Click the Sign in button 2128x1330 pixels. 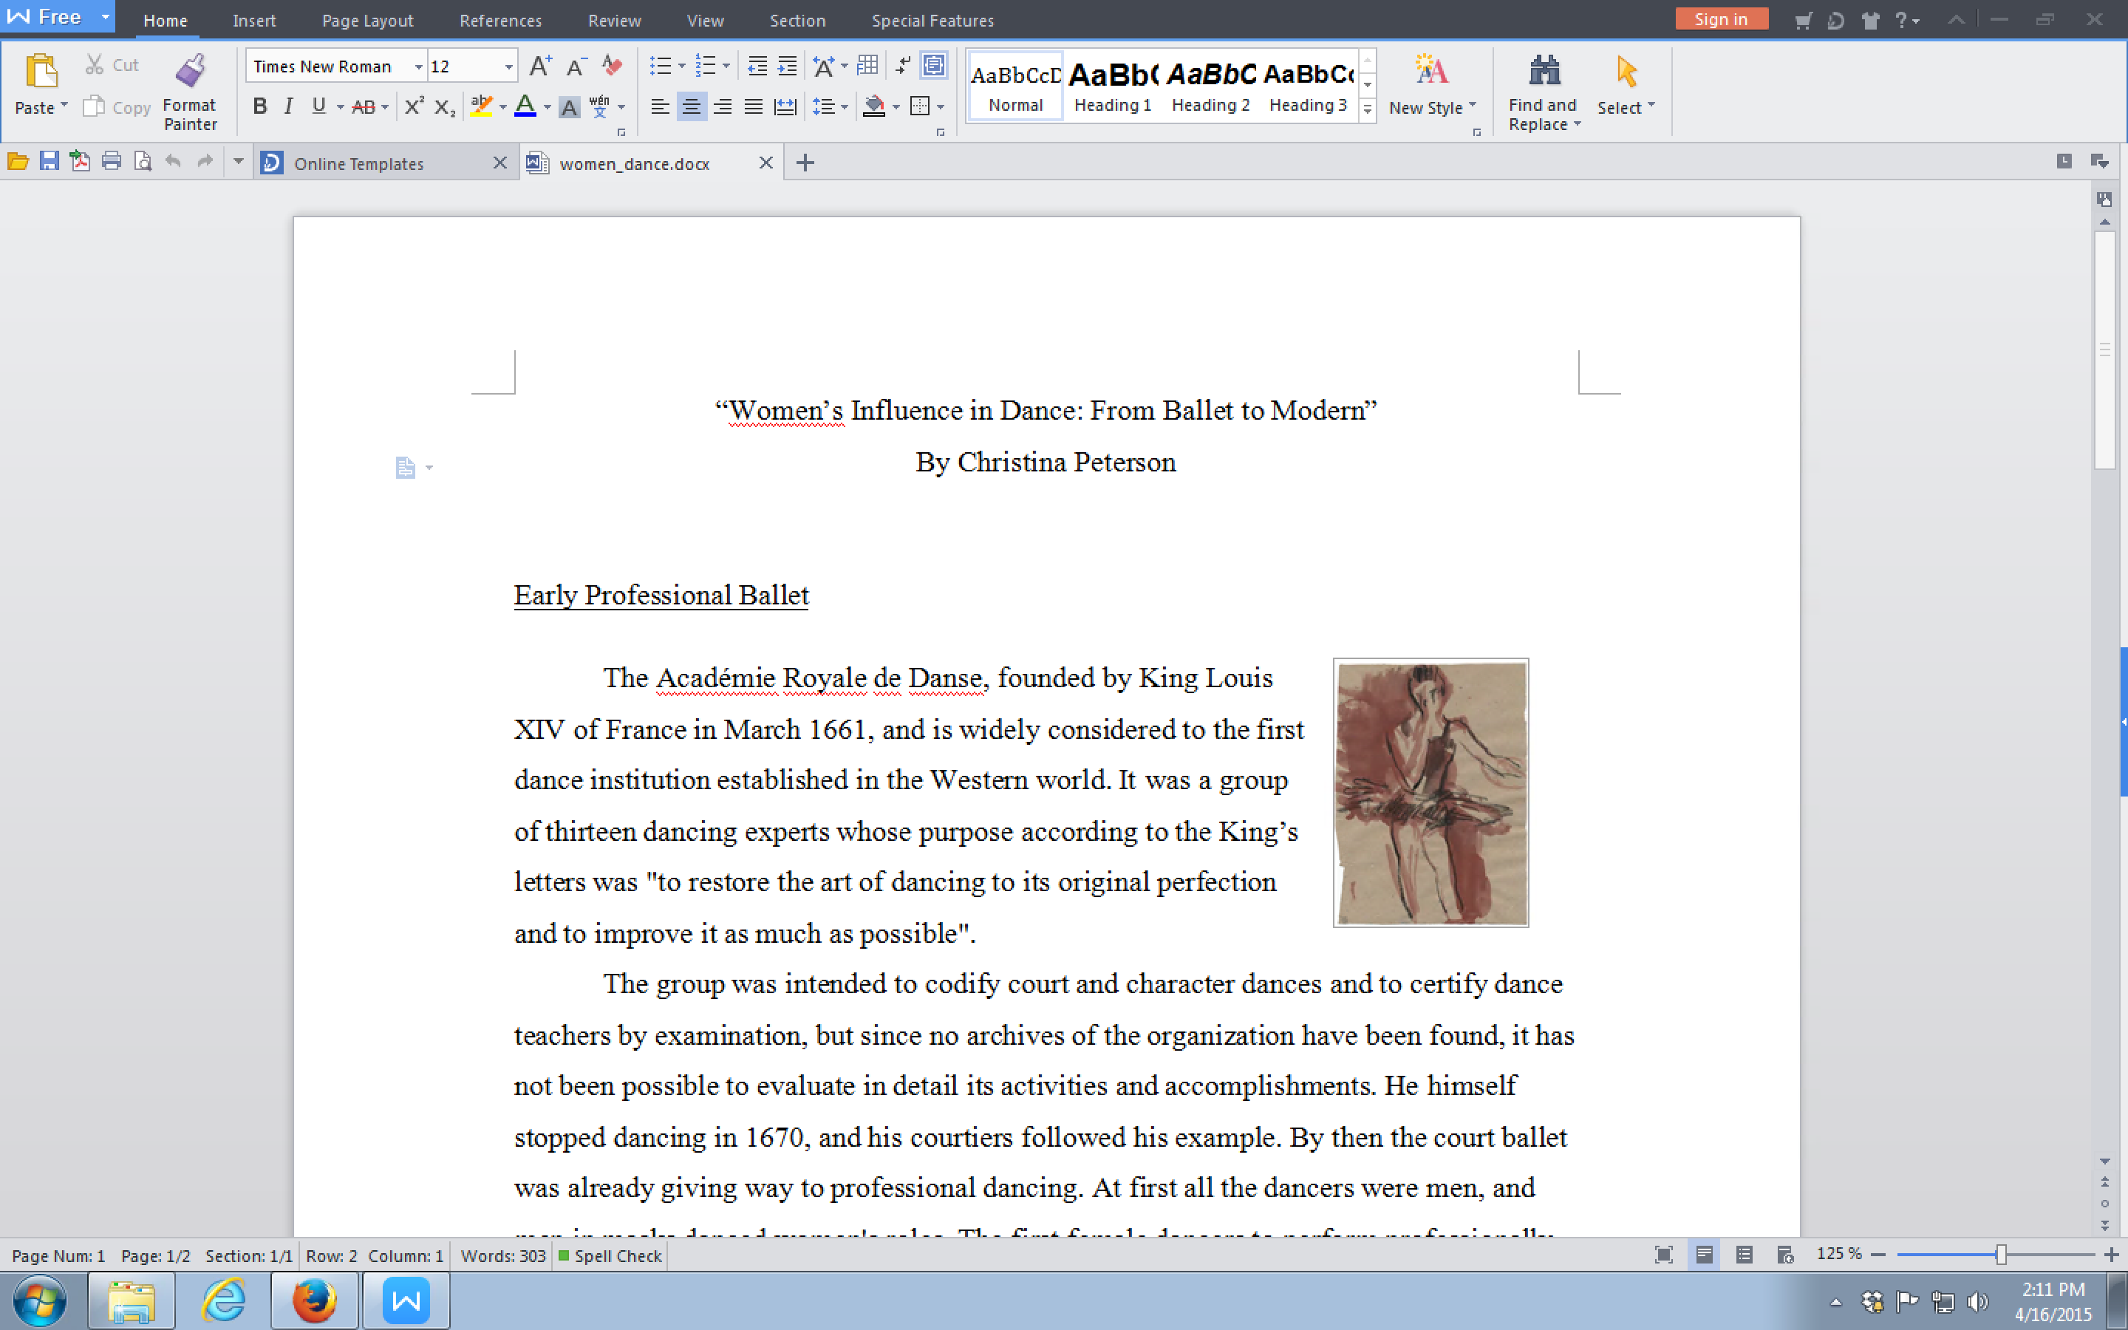click(1721, 19)
